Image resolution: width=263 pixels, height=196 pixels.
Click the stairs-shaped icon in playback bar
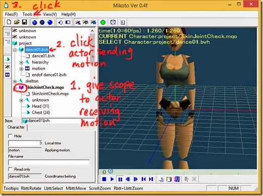[x=161, y=179]
